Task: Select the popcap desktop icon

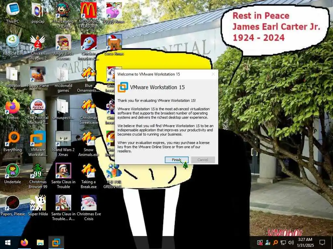Action: pos(38,13)
